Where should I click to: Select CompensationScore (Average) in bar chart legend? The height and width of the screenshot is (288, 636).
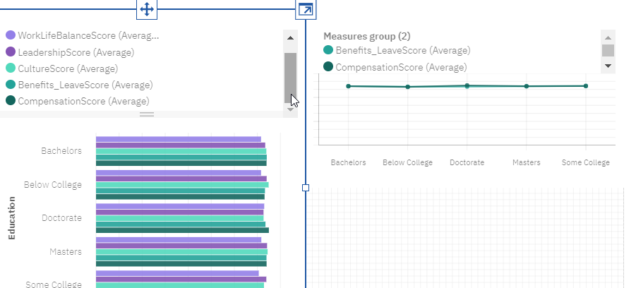tap(83, 101)
